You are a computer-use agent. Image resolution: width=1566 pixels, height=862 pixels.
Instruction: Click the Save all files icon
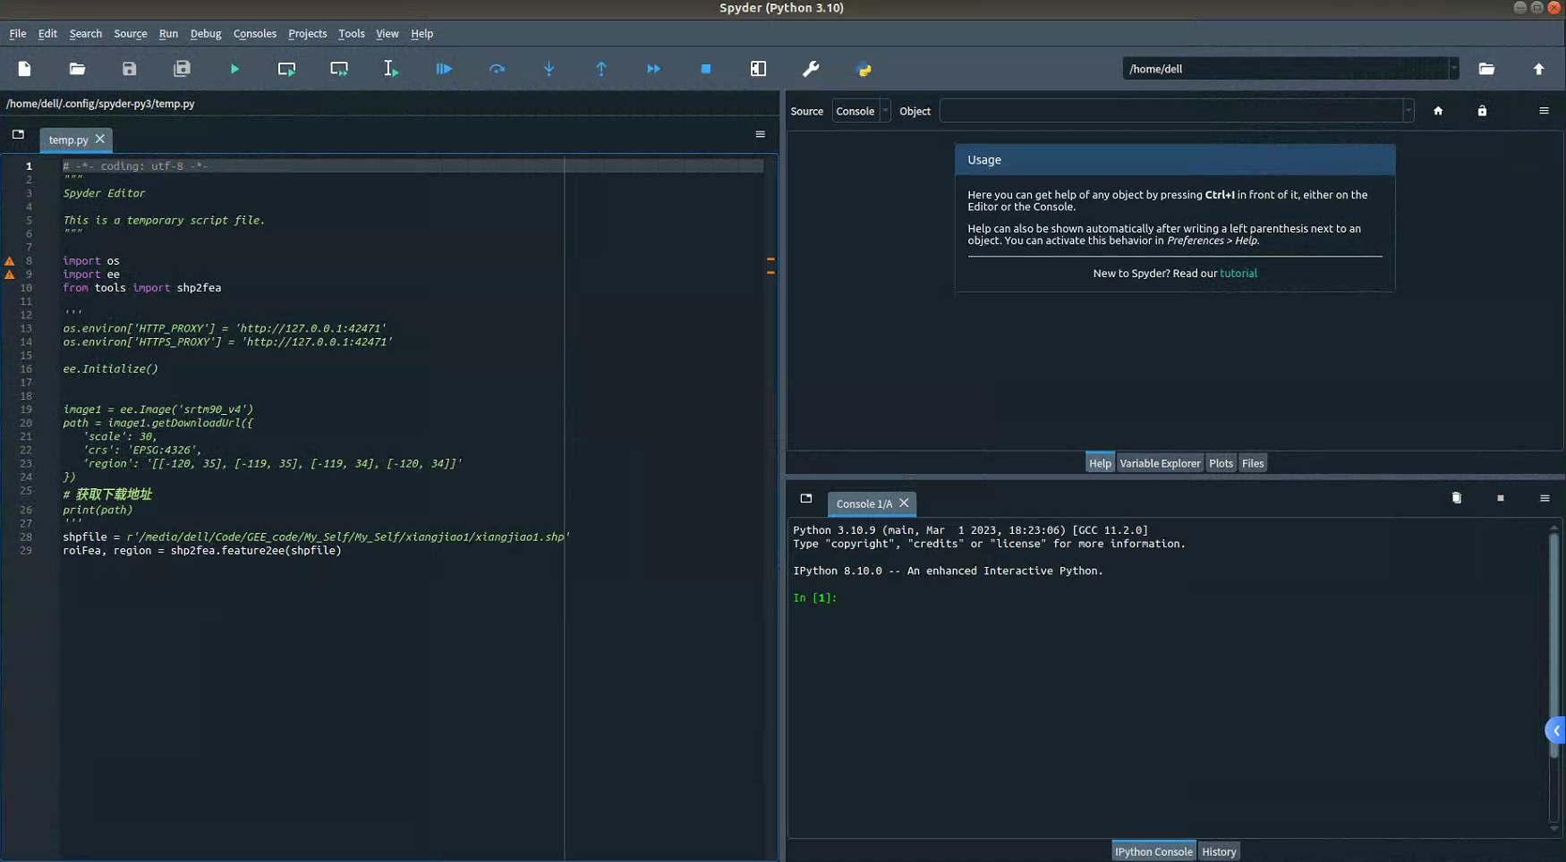tap(182, 69)
